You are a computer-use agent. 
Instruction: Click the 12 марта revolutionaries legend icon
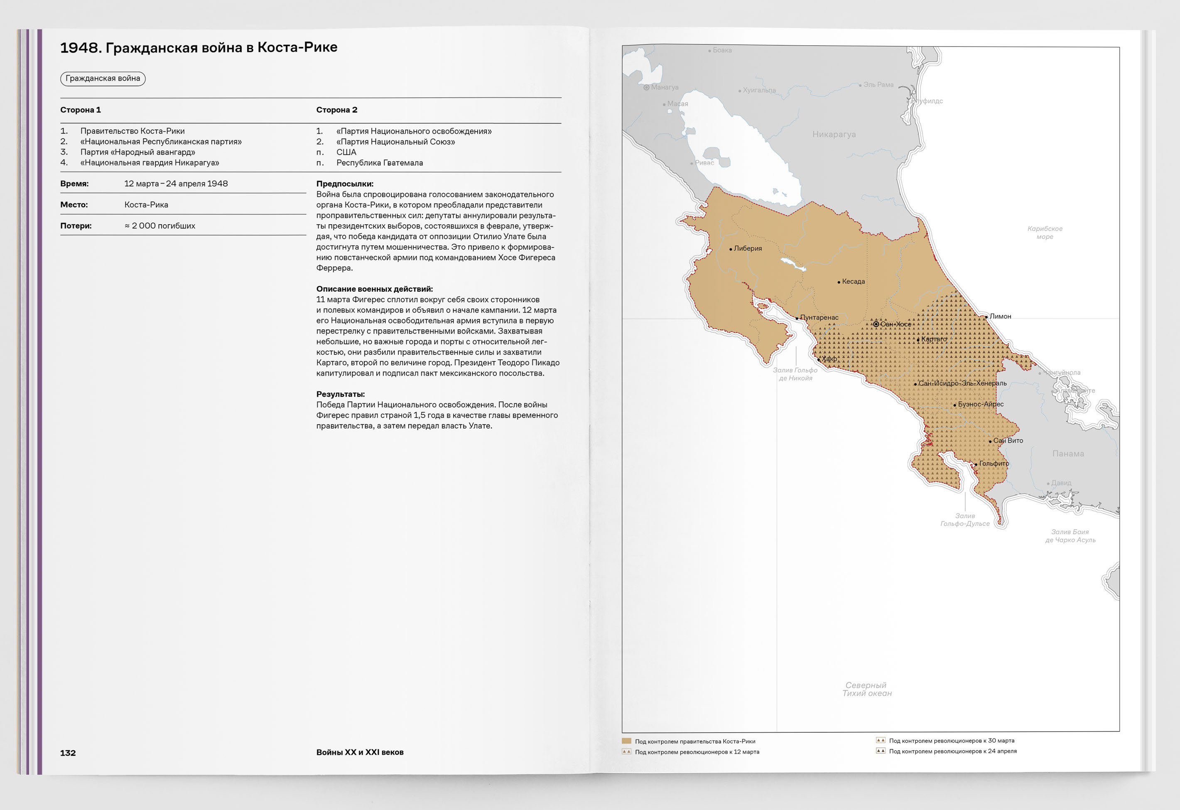coord(627,751)
